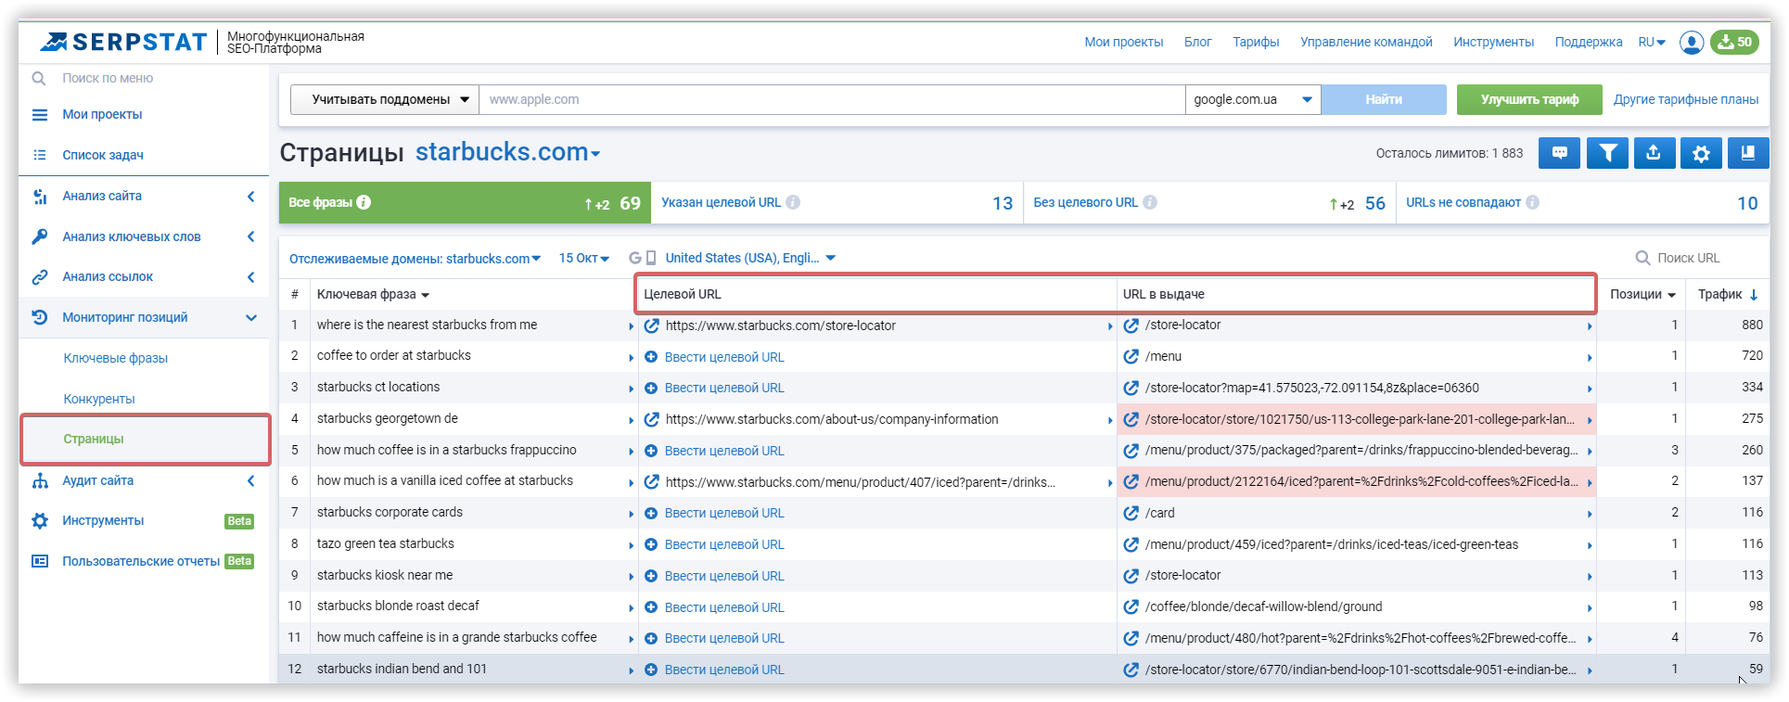1789x702 pixels.
Task: Click the info icon next to Без целевого URL
Action: point(1150,202)
